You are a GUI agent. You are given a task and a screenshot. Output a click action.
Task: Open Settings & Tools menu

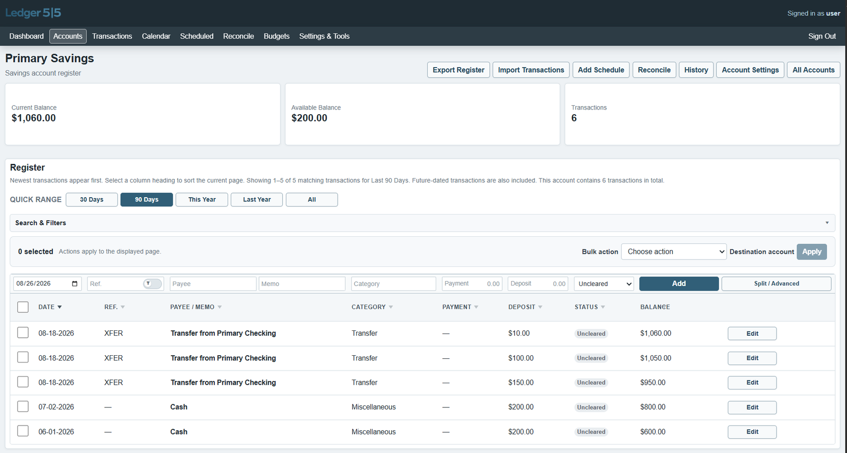(325, 36)
